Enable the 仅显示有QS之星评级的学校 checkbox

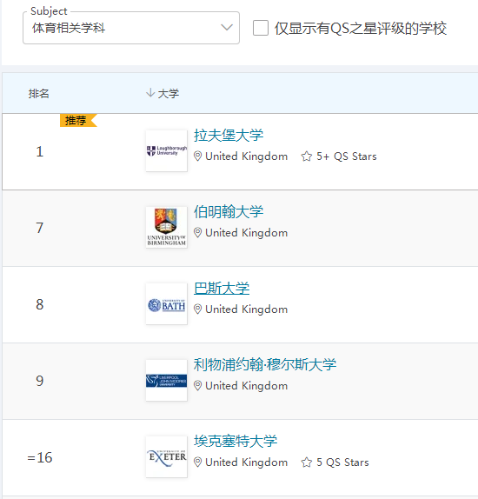(x=261, y=28)
